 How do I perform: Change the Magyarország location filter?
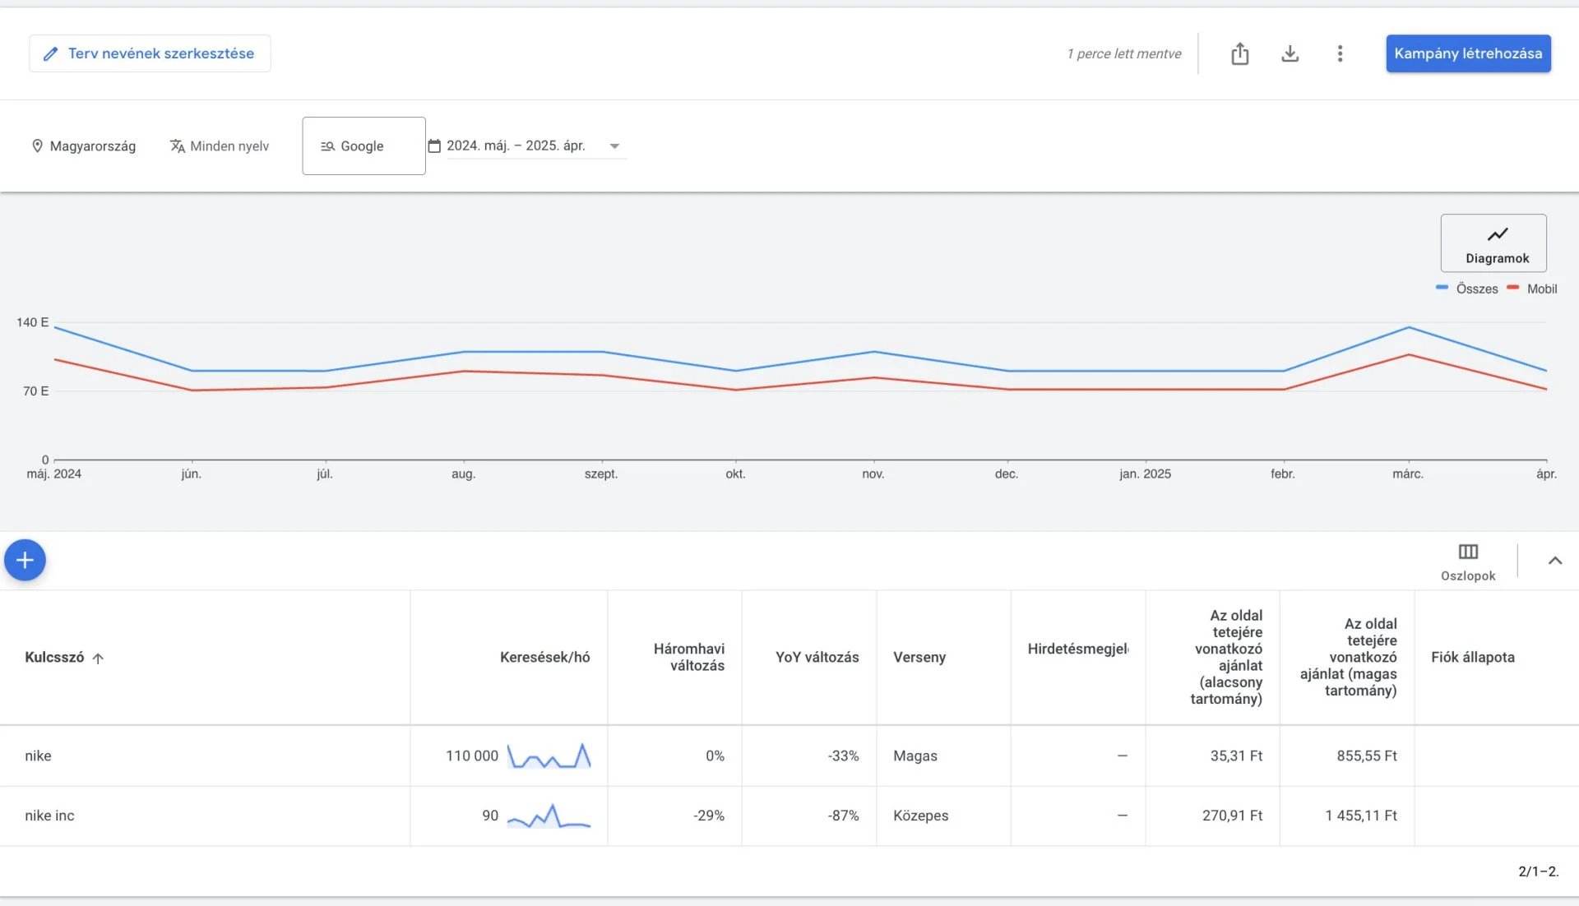[x=83, y=146]
